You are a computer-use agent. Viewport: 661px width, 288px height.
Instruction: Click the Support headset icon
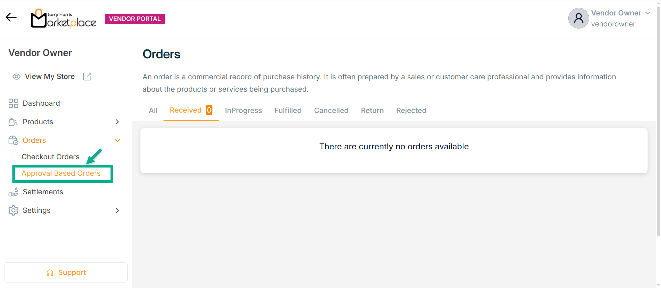click(x=50, y=273)
